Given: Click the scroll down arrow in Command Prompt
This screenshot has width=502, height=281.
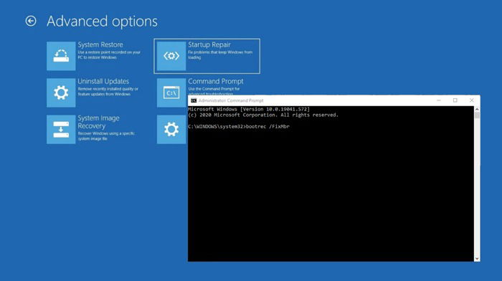Looking at the screenshot, I should point(477,259).
